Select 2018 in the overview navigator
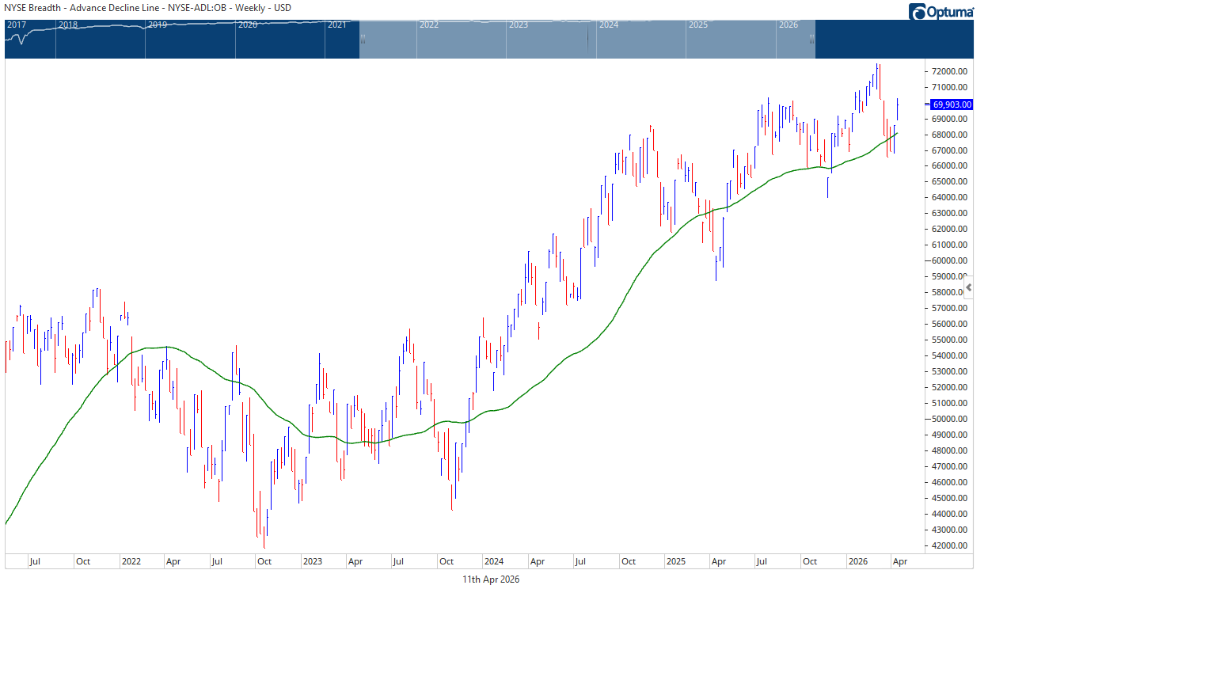This screenshot has height=684, width=1216. pyautogui.click(x=68, y=25)
